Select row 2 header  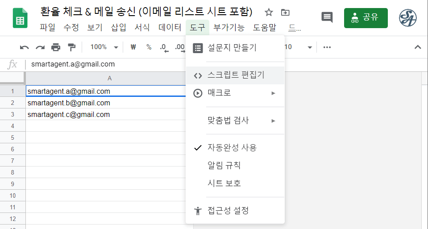13,103
